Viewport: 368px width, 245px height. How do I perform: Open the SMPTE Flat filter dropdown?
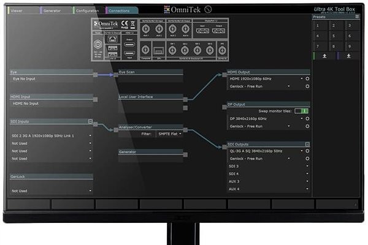(169, 134)
